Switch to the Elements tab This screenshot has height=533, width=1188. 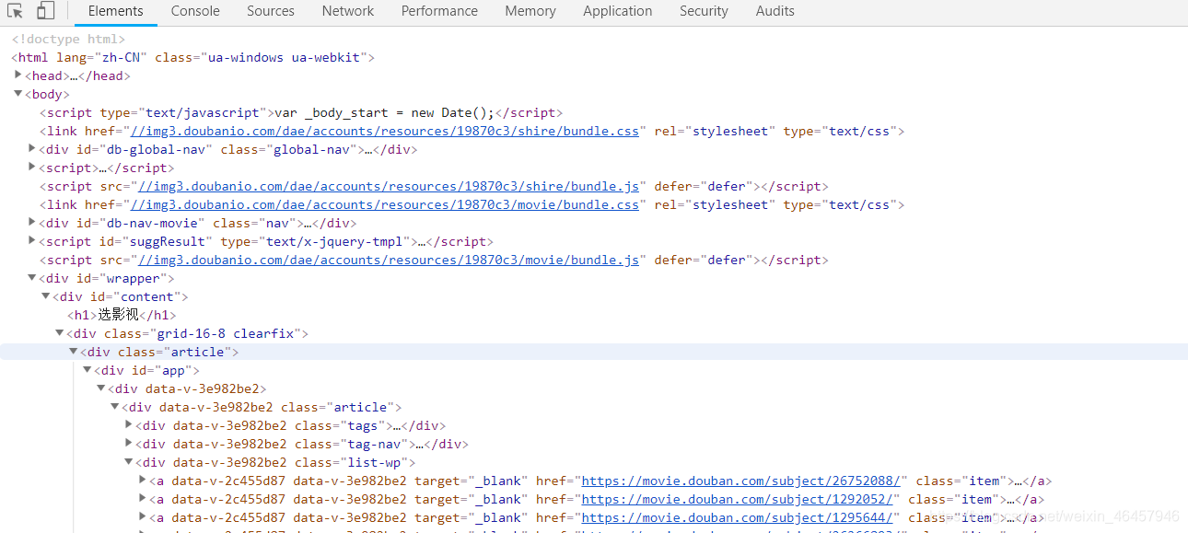click(115, 11)
